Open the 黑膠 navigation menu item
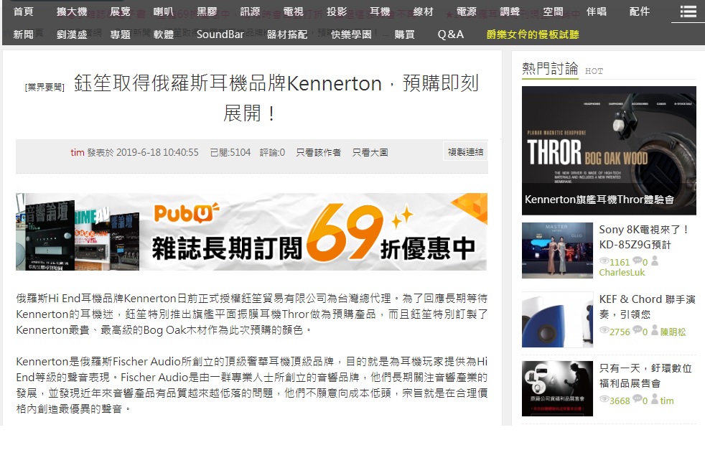This screenshot has height=468, width=705. [x=207, y=11]
